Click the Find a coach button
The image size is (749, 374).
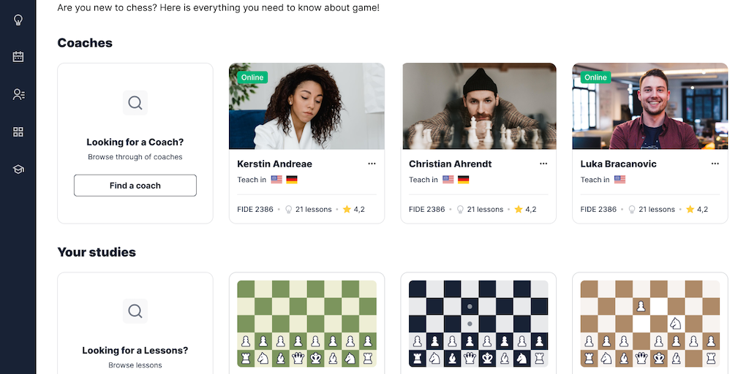[x=135, y=186]
